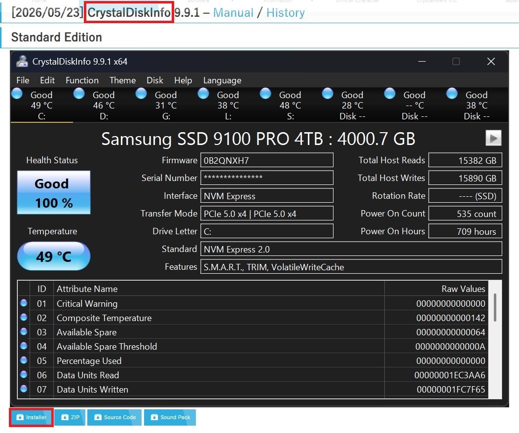Open the Theme menu
Viewport: 519px width, 433px height.
(122, 80)
